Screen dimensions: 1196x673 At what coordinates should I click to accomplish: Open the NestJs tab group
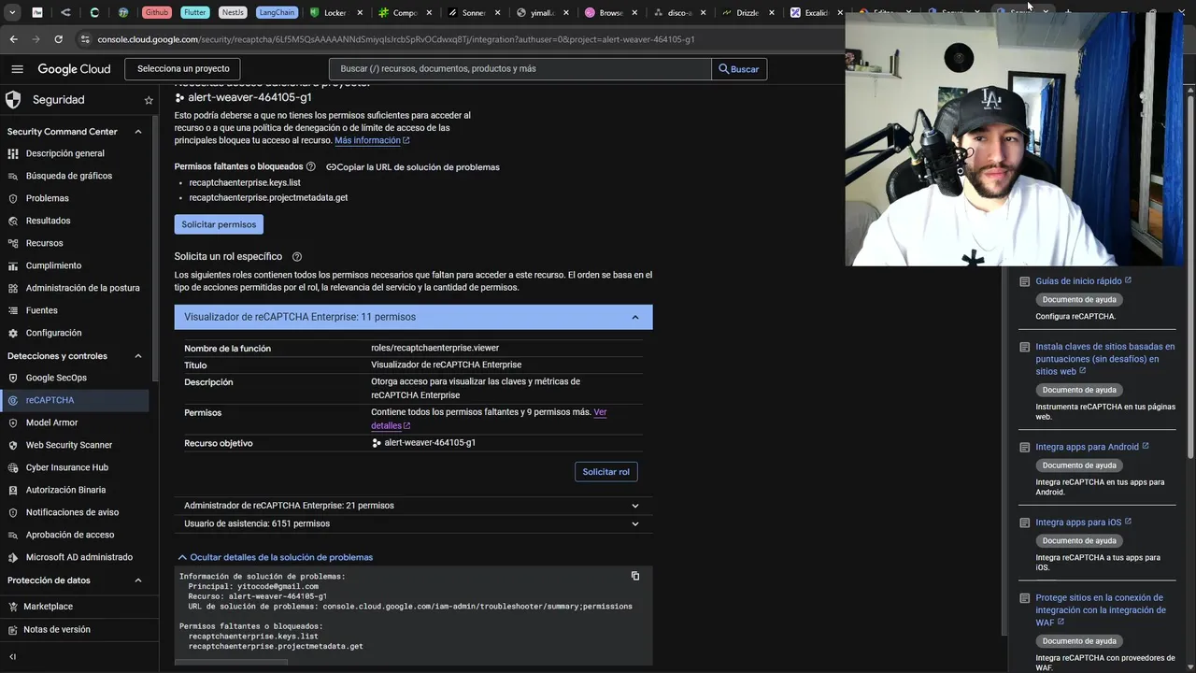tap(233, 13)
